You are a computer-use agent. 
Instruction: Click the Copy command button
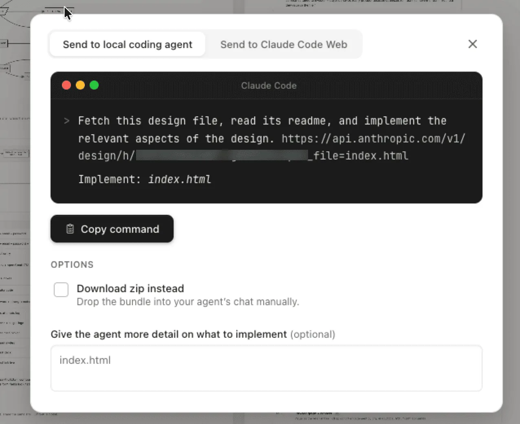click(112, 229)
